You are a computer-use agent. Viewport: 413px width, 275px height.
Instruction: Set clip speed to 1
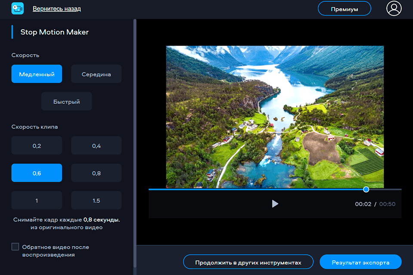(x=37, y=200)
